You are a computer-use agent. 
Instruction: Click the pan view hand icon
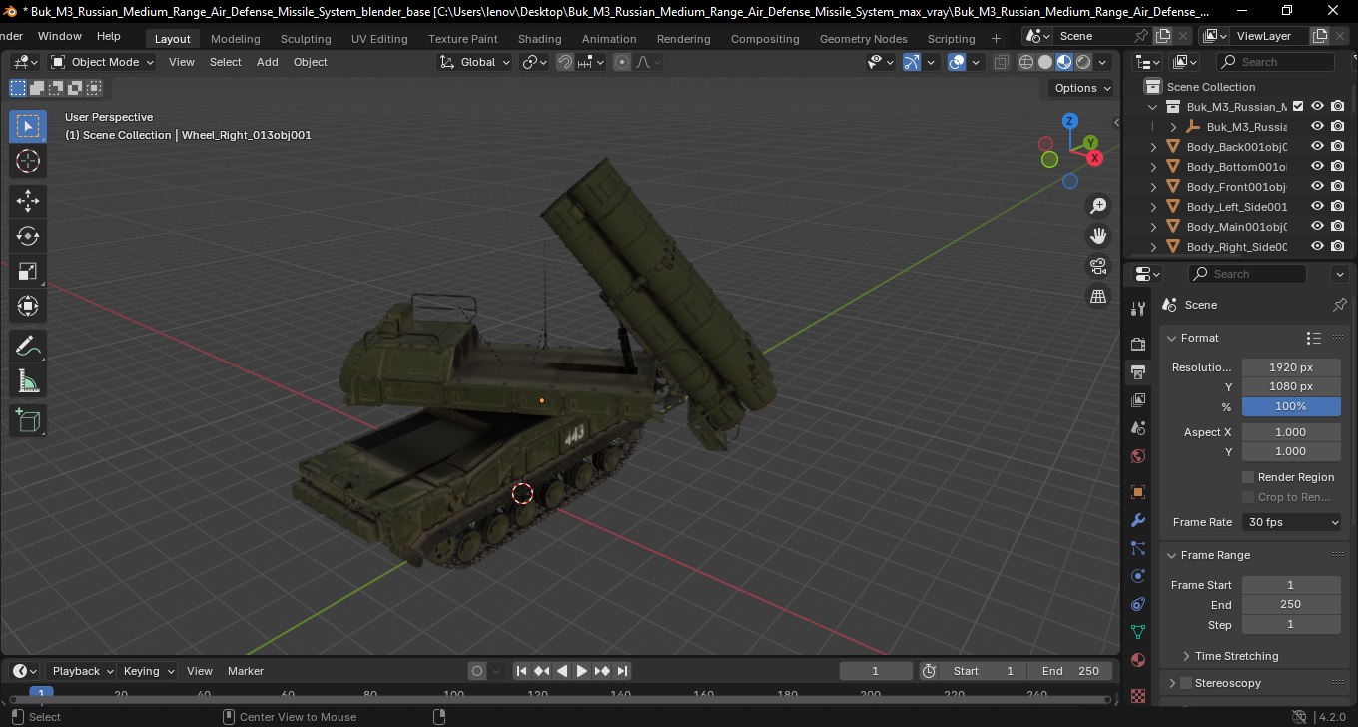pos(1098,236)
